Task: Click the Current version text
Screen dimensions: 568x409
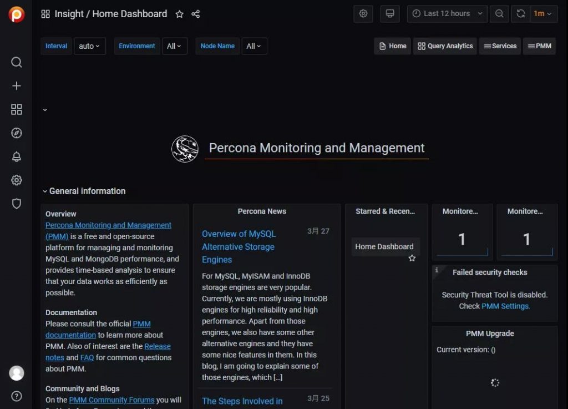Action: [466, 350]
